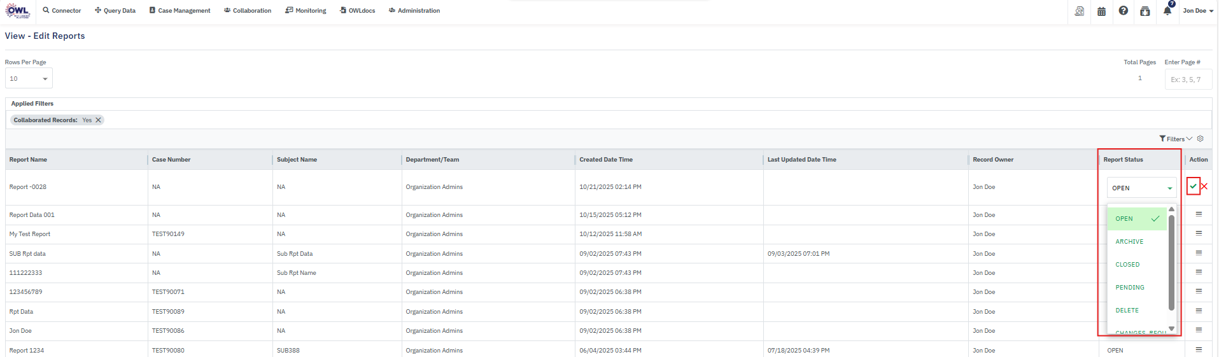The width and height of the screenshot is (1219, 357).
Task: Open the calendar icon in header
Action: tap(1102, 11)
